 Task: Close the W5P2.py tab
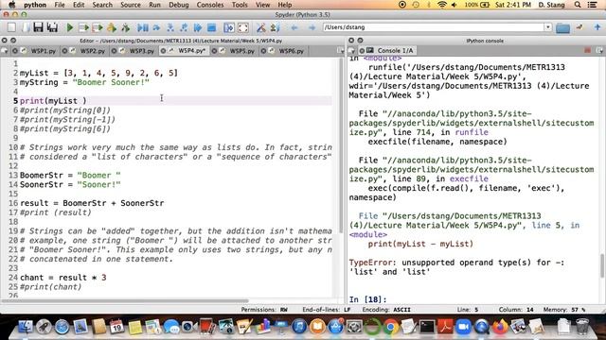(64, 51)
